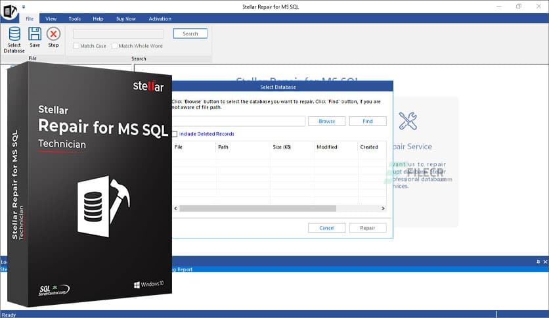Viewport: 549px width, 318px height.
Task: Click the quick access toolbar dropdown arrow
Action: pos(24,7)
